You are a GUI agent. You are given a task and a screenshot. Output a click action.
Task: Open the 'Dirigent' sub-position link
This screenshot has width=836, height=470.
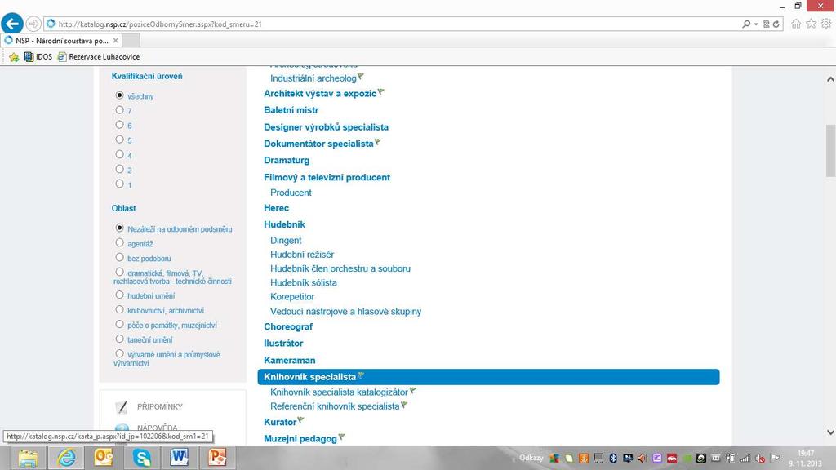[286, 241]
